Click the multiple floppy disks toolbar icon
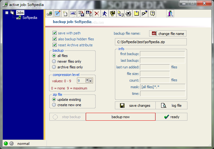Screen dimensions: 214x149 113,14
